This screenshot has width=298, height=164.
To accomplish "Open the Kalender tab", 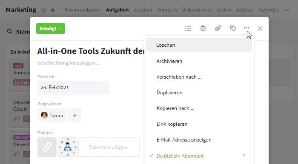I will tap(268, 10).
